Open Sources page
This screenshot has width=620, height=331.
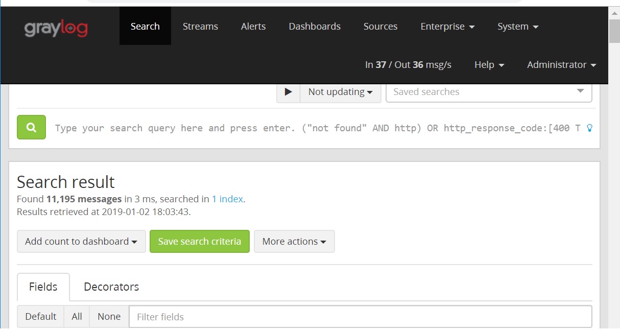coord(380,26)
